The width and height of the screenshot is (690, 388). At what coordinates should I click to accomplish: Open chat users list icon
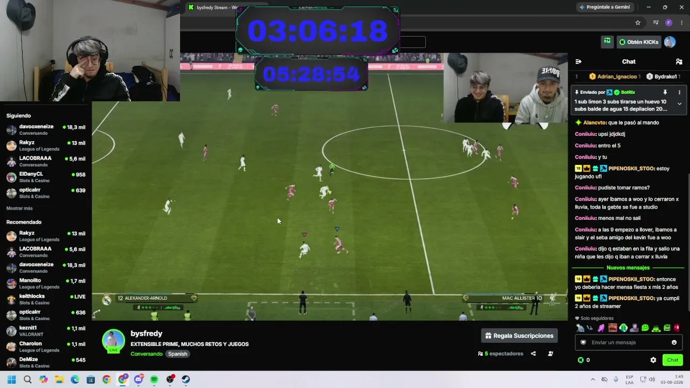point(679,61)
